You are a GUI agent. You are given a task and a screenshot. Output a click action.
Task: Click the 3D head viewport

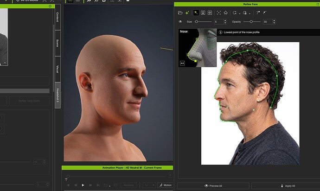point(118,83)
